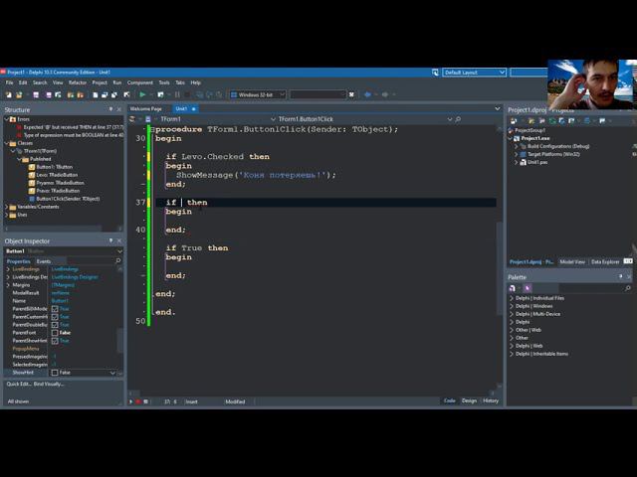Switch to the Design tab
The width and height of the screenshot is (637, 477).
[469, 400]
